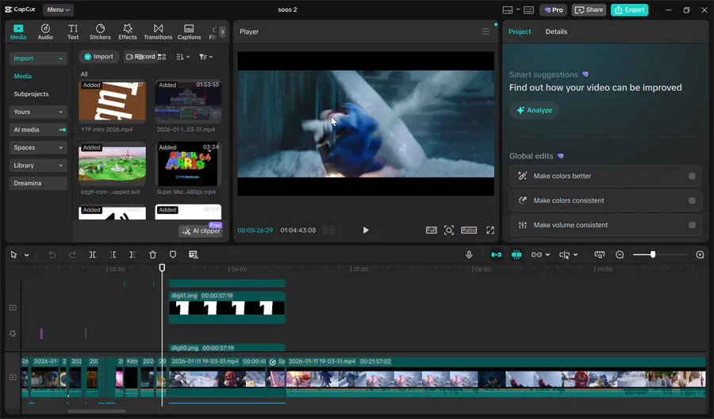Toggle linkage chain icon
The height and width of the screenshot is (419, 714).
pos(536,254)
